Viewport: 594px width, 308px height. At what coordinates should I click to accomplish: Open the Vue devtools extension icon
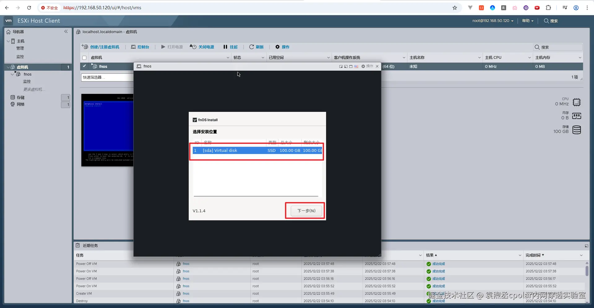tap(470, 8)
